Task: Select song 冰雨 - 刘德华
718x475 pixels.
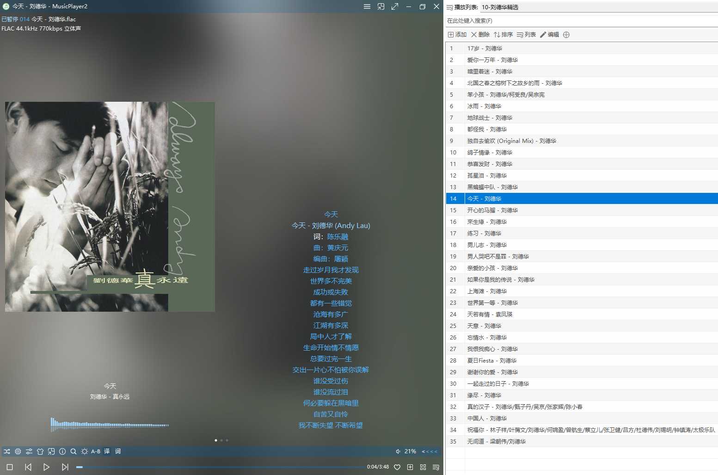Action: coord(582,106)
